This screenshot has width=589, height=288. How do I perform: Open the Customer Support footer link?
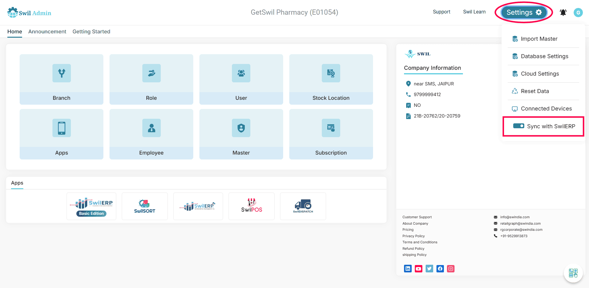pos(417,217)
